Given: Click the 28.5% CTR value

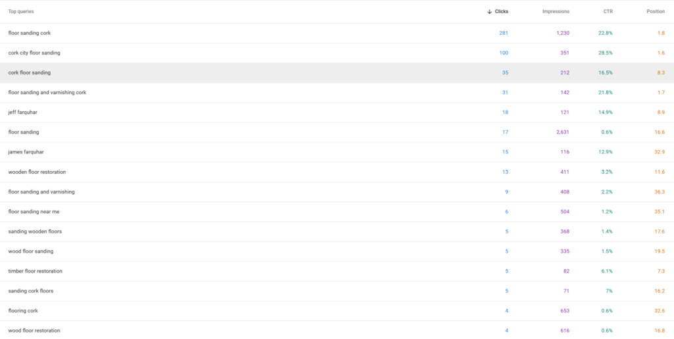Looking at the screenshot, I should pos(606,53).
